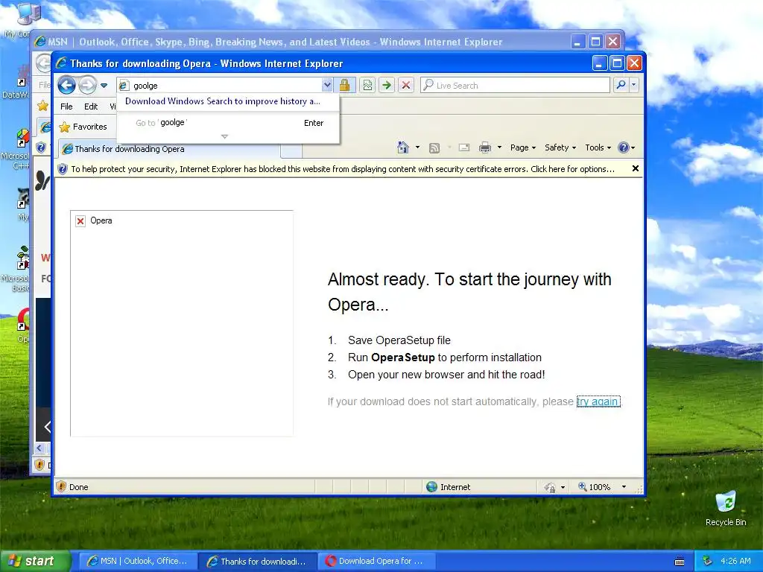The image size is (763, 572).
Task: Open the Favorites button
Action: [x=83, y=127]
